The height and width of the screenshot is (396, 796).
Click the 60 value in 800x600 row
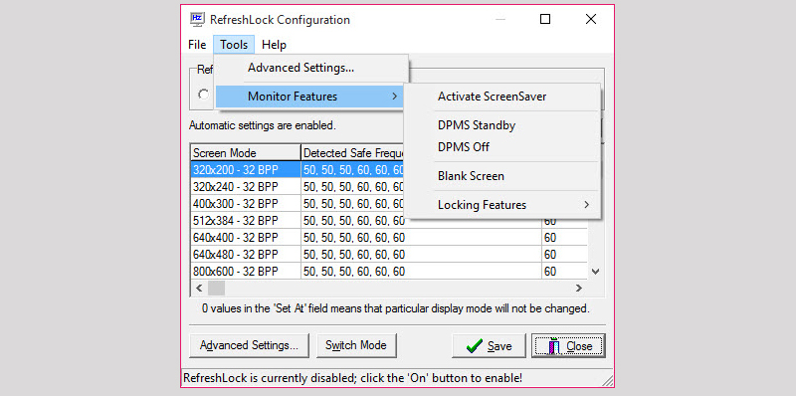(550, 271)
